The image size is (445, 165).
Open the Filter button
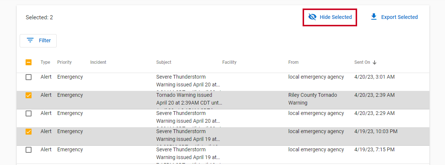[x=38, y=40]
